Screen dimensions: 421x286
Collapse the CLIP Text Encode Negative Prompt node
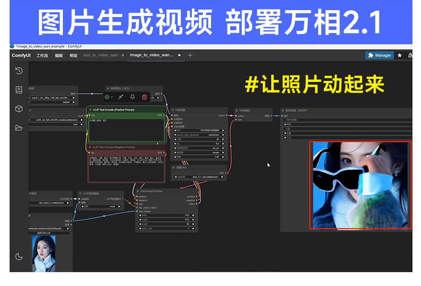pyautogui.click(x=90, y=148)
